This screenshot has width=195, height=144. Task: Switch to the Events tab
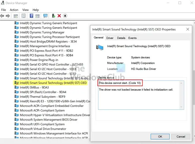click(x=132, y=38)
